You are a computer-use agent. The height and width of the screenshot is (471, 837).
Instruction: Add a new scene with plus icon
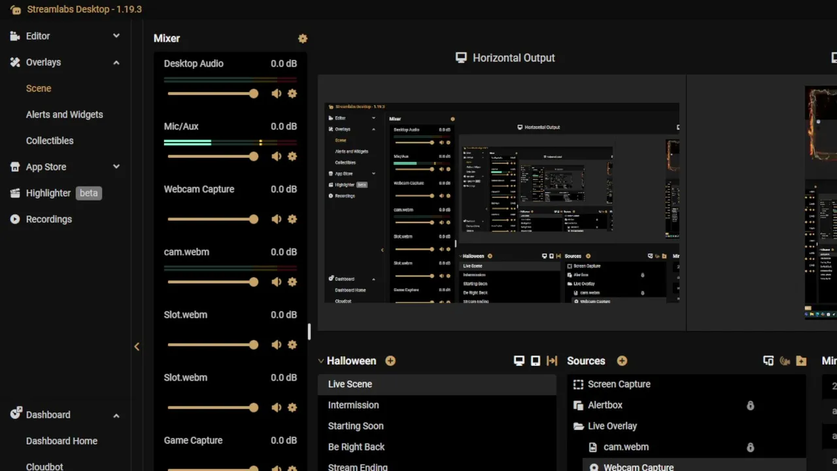390,360
